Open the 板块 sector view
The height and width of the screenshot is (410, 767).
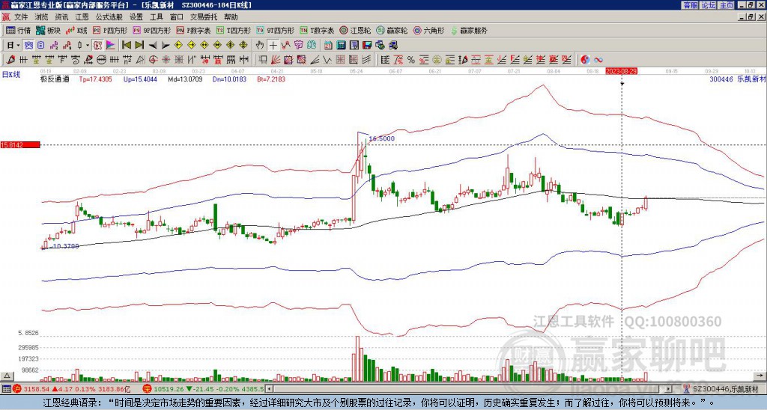pyautogui.click(x=48, y=30)
